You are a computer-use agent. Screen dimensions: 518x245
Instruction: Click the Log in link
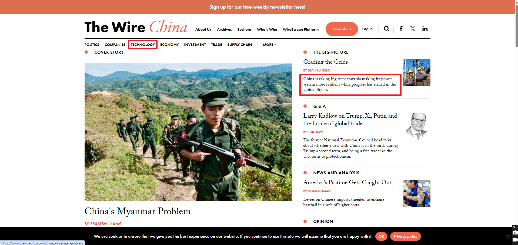coord(367,29)
